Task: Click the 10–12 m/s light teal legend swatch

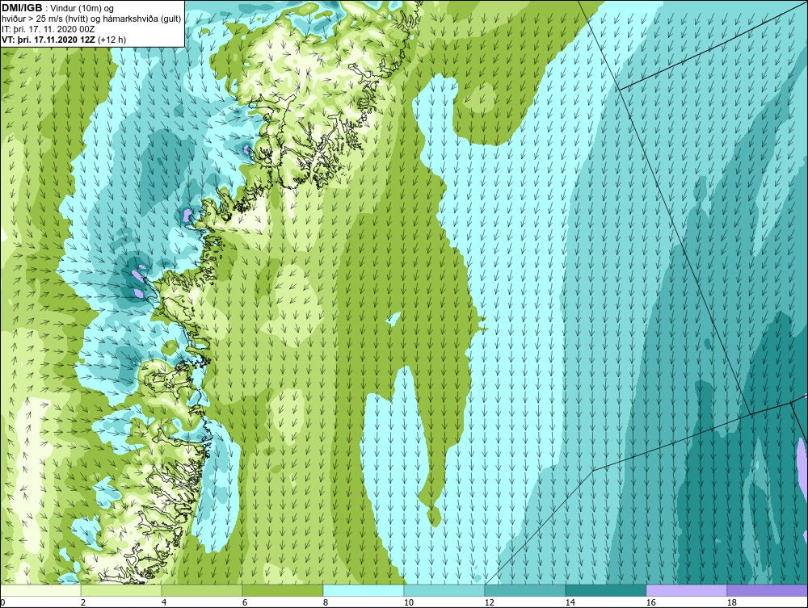Action: point(444,590)
